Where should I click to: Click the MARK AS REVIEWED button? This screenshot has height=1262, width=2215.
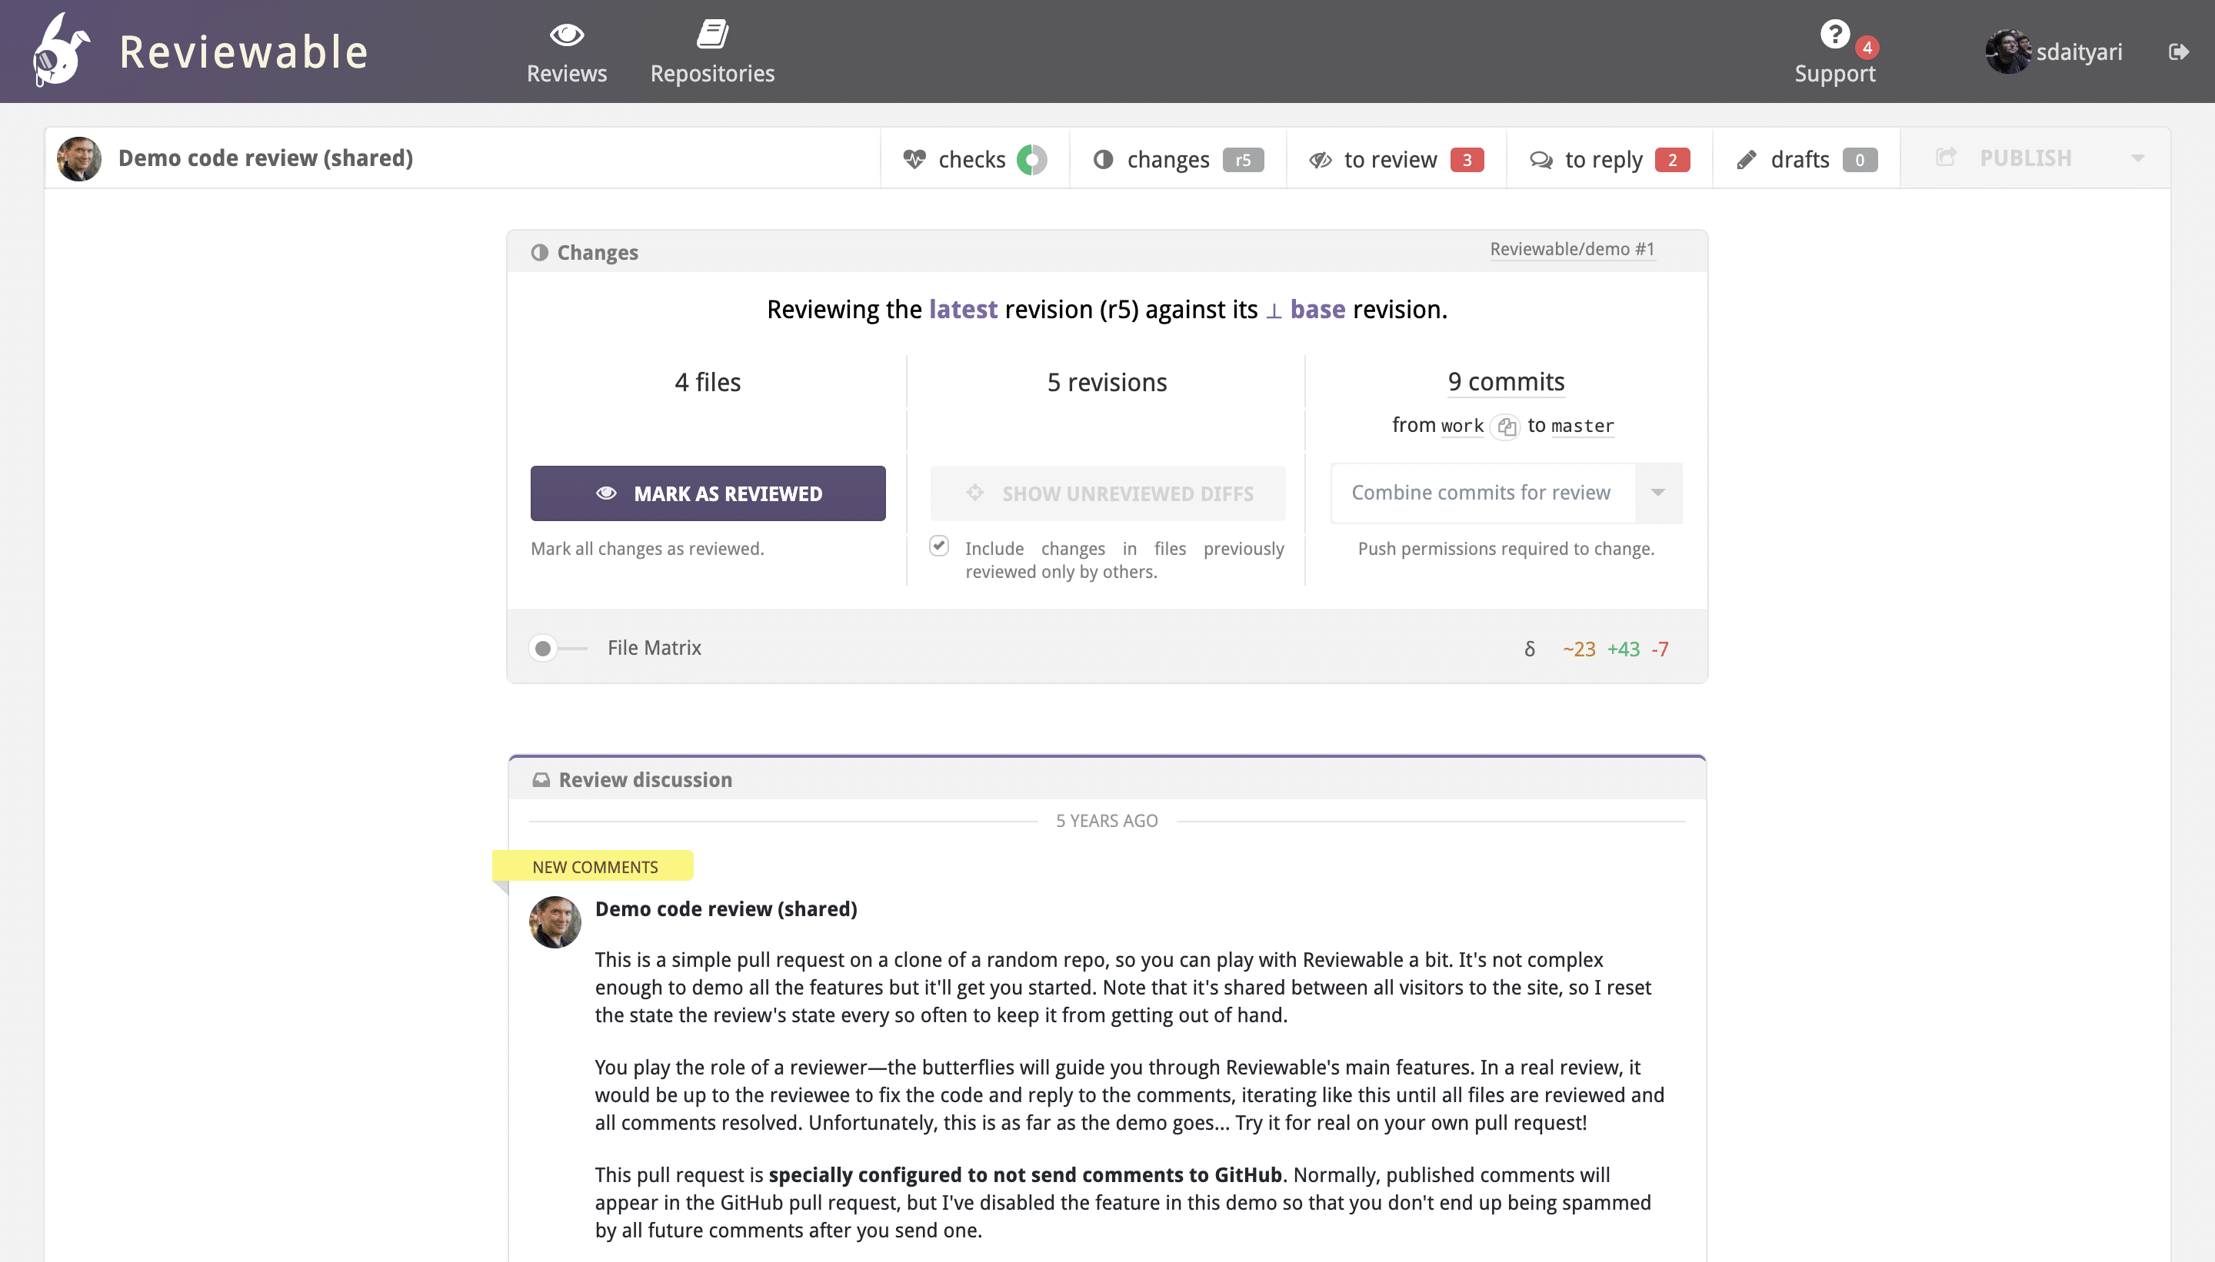click(x=708, y=493)
